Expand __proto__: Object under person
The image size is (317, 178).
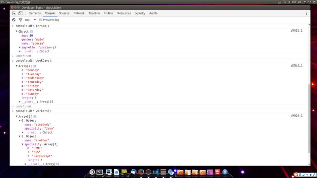click(19, 51)
